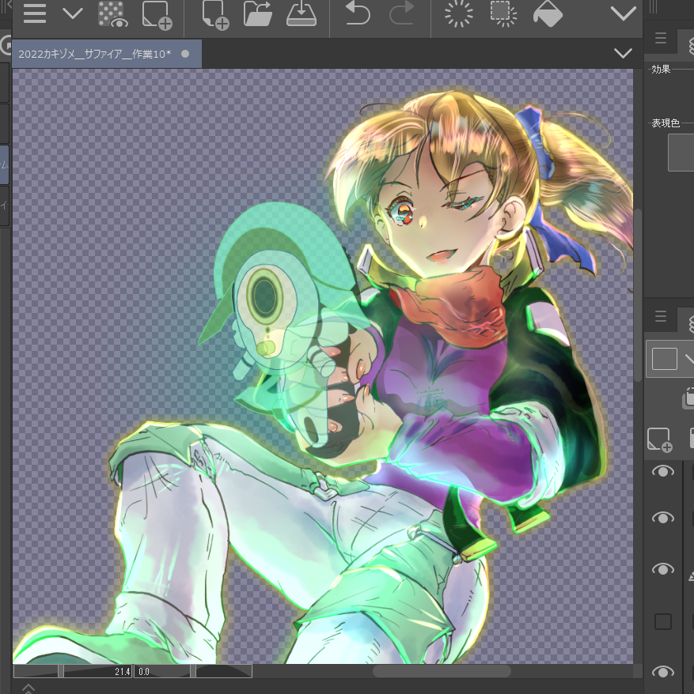Viewport: 694px width, 694px height.
Task: Click the Clear Outside Selection icon
Action: tap(503, 14)
